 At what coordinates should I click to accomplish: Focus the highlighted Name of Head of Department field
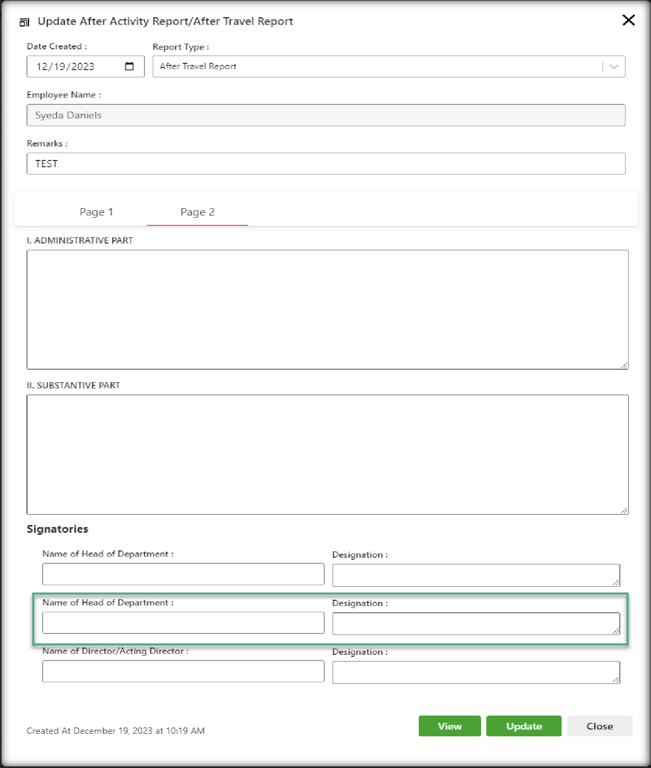[x=183, y=623]
